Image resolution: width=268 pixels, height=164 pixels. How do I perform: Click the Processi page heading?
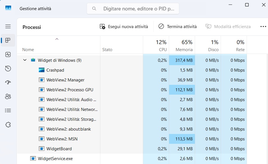pyautogui.click(x=31, y=27)
